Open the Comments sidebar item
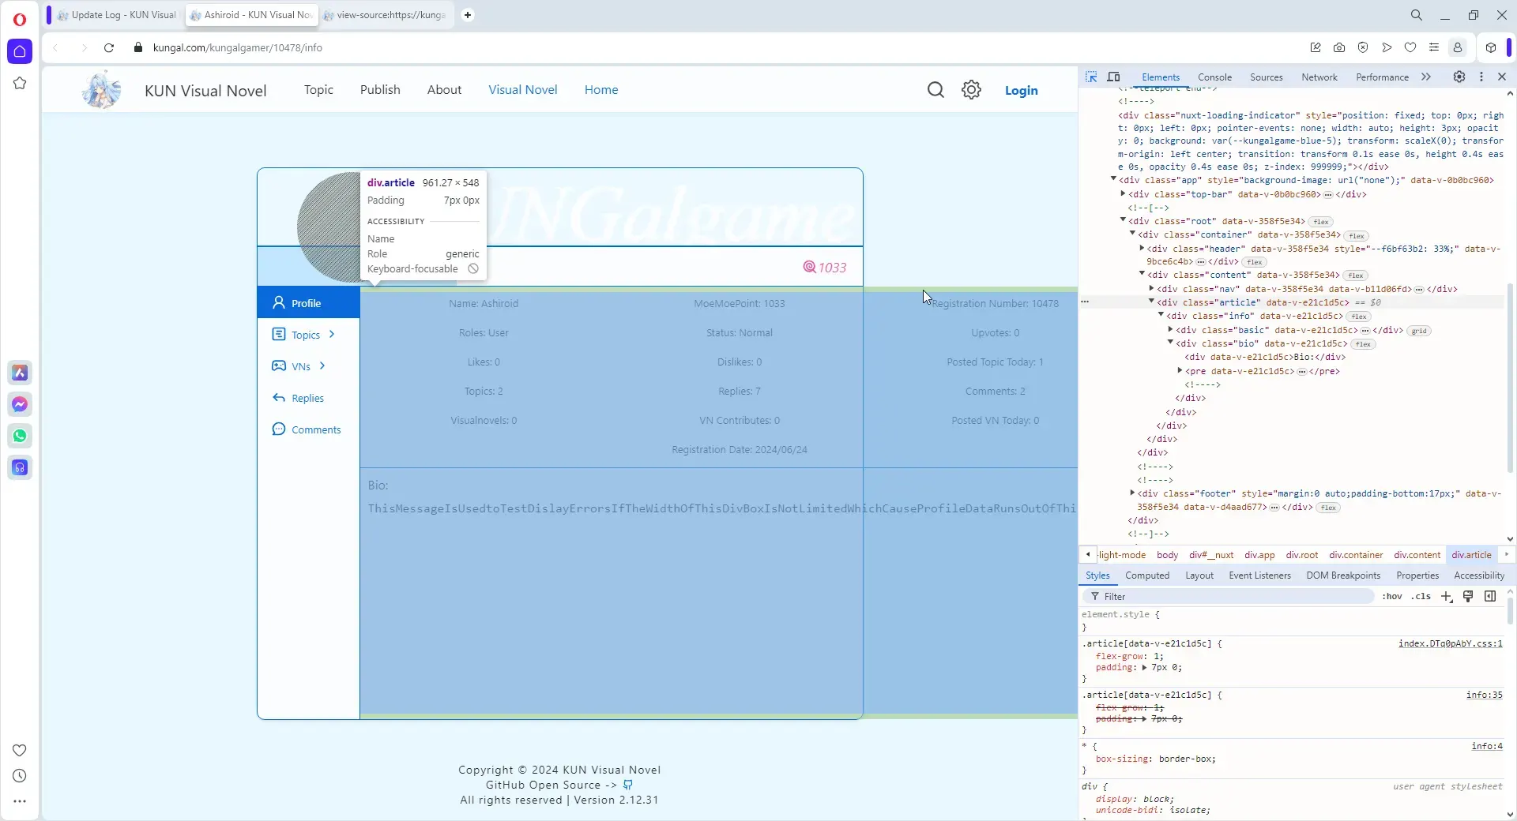The image size is (1517, 821). 307,429
